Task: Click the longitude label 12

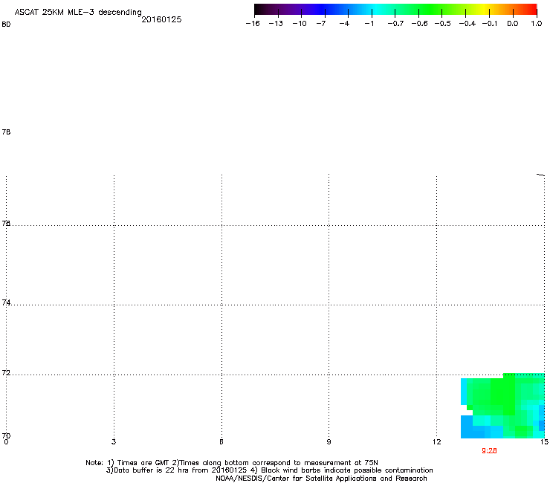Action: tap(437, 441)
